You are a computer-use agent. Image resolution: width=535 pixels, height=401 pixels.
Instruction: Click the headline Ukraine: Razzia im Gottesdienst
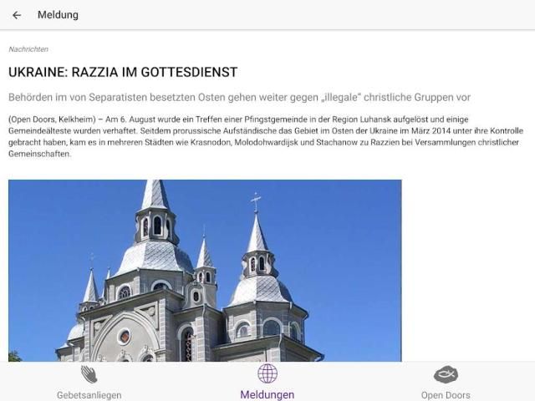(123, 73)
